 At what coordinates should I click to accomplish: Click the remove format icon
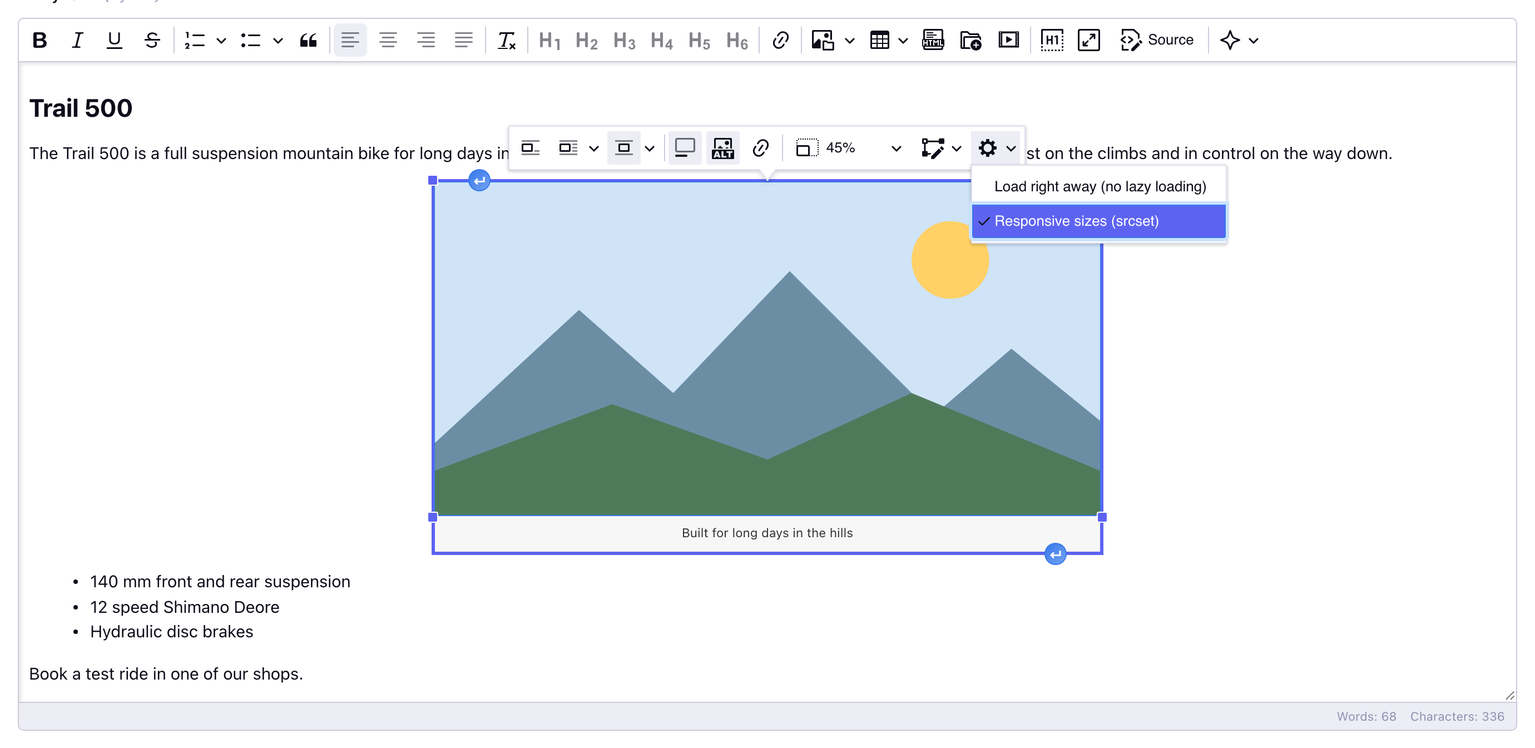(x=507, y=40)
